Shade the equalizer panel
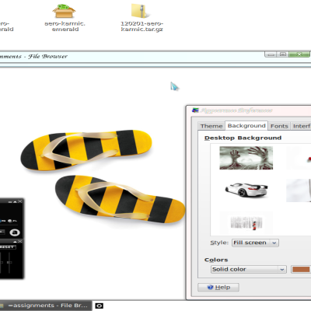 click(x=15, y=242)
